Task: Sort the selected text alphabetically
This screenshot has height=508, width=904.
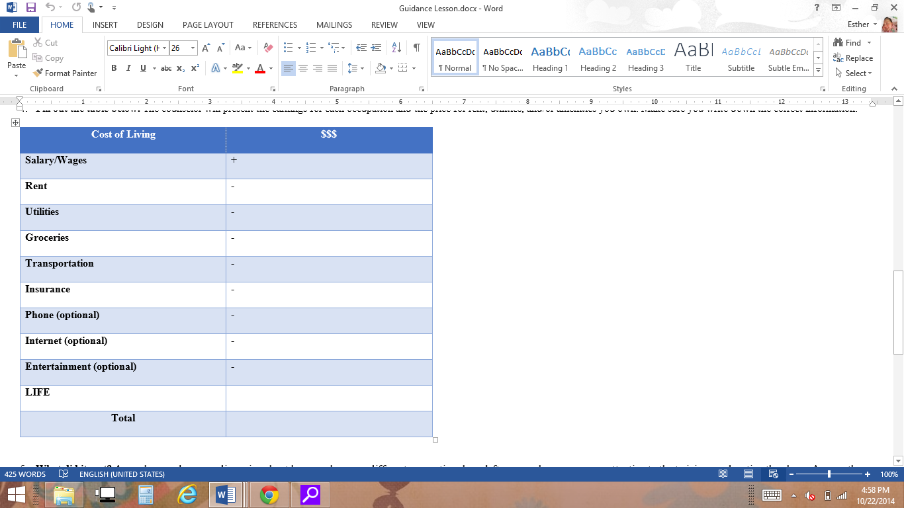Action: [396, 48]
